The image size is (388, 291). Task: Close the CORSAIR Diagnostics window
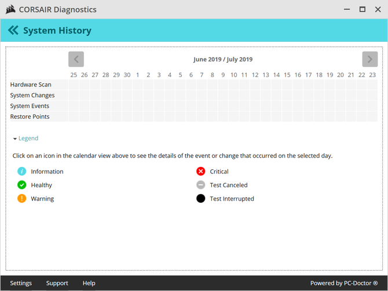[x=378, y=9]
